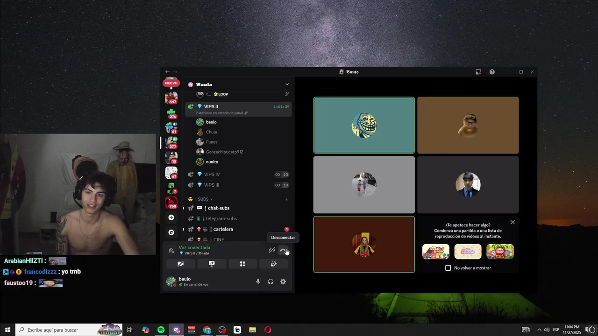Show hidden tray icons chevron
The image size is (598, 336).
[x=539, y=330]
